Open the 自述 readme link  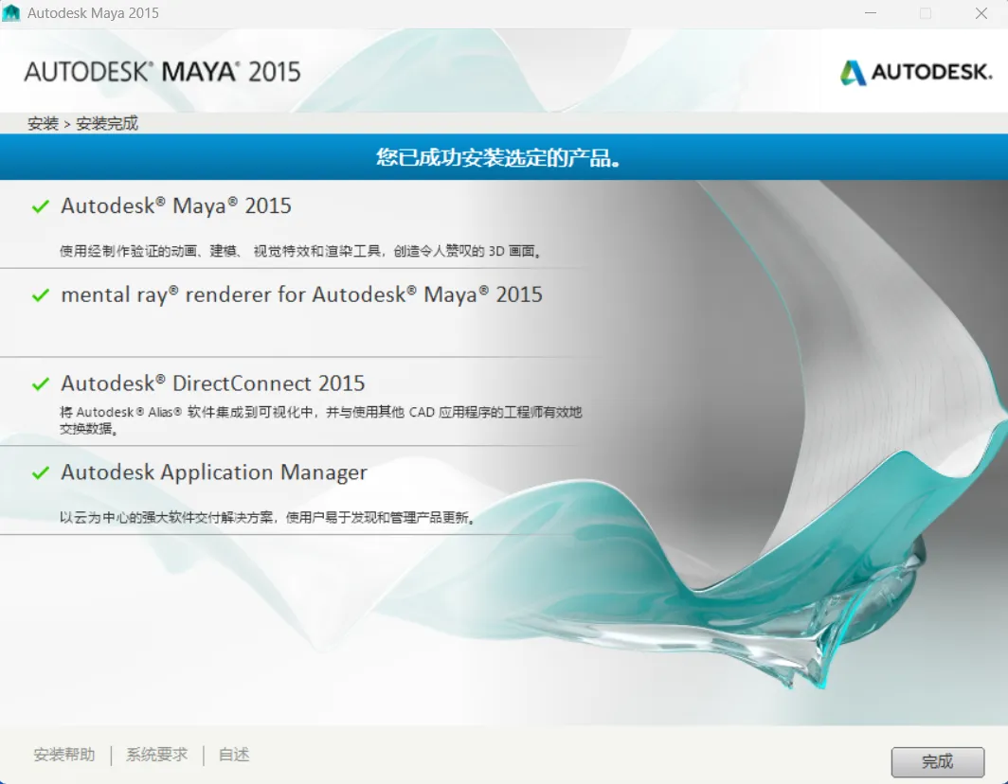tap(234, 755)
